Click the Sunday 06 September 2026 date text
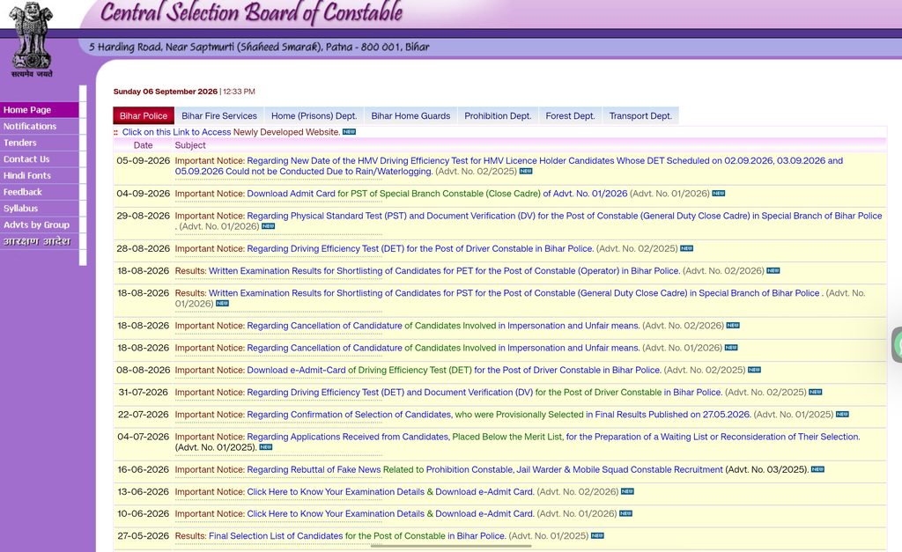This screenshot has width=902, height=552. click(x=165, y=92)
